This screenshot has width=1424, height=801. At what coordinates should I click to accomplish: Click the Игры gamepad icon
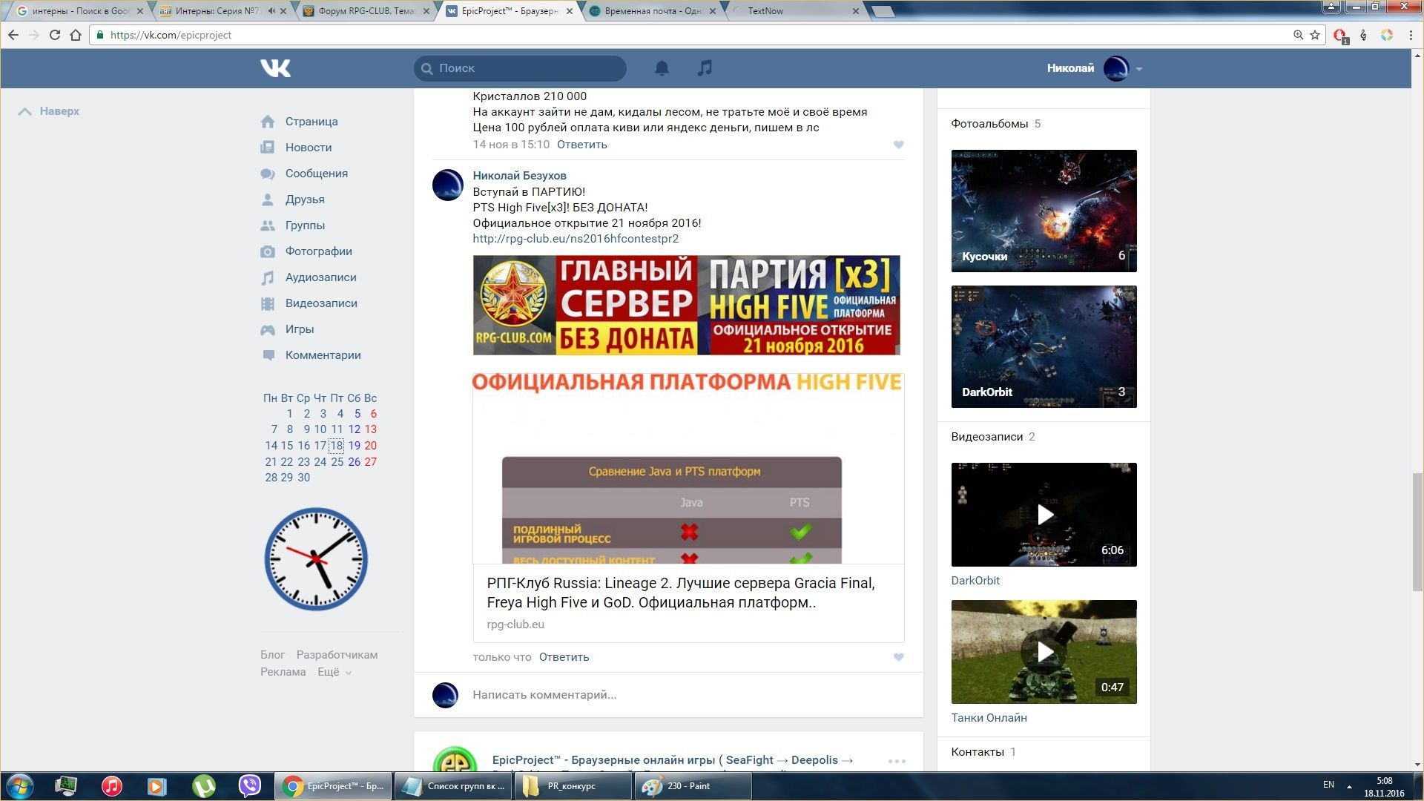coord(268,329)
